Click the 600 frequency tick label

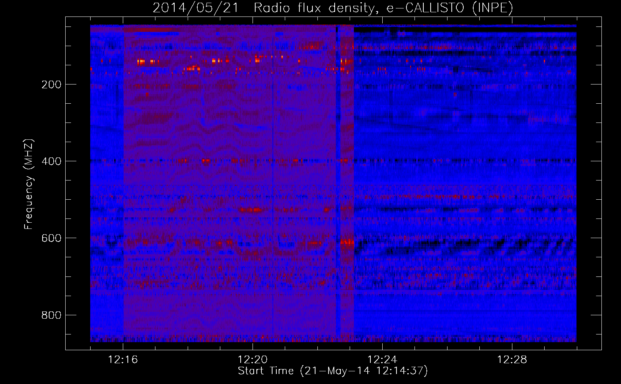[51, 238]
